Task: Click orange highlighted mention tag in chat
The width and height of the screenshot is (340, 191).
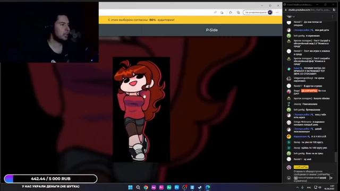Action: click(x=309, y=91)
